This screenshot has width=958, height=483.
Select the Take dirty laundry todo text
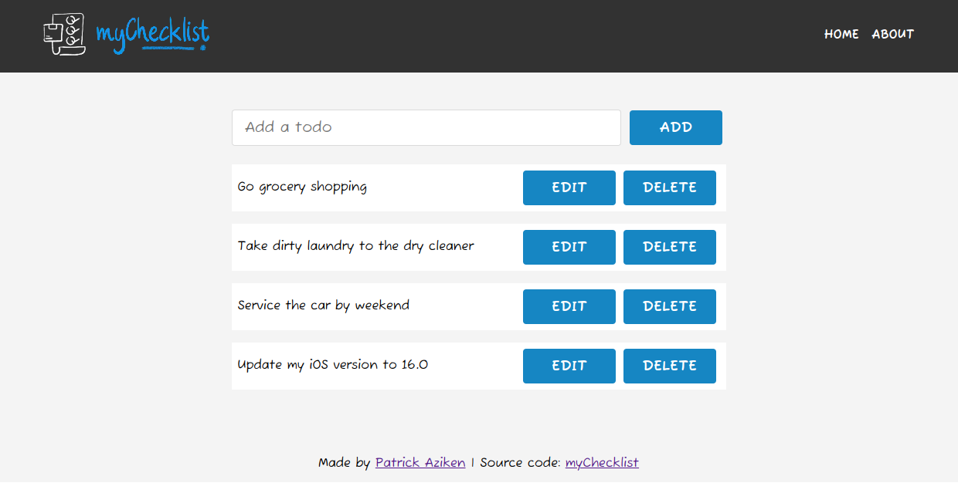coord(355,246)
